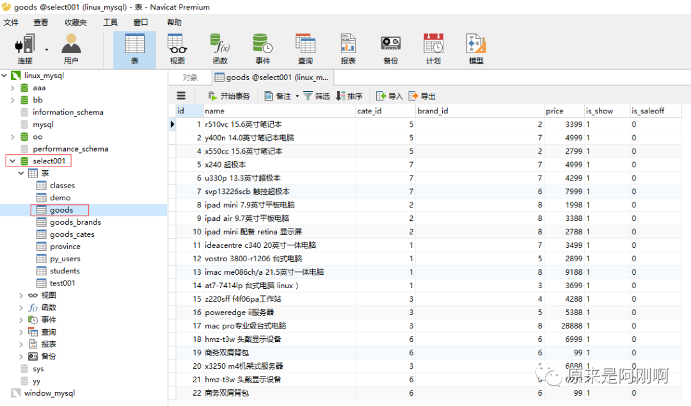Open the 计划 schedule toolbar button
The image size is (691, 406).
433,49
